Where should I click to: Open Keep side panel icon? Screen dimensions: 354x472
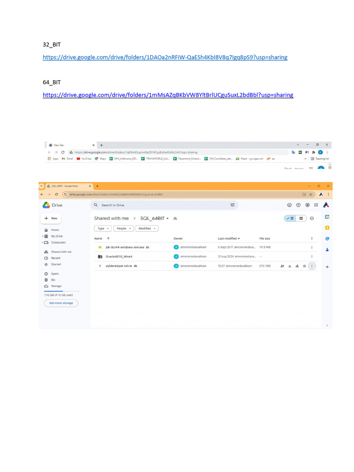click(327, 228)
